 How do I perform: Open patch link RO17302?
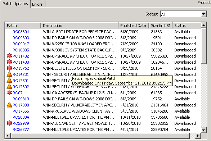click(x=21, y=87)
